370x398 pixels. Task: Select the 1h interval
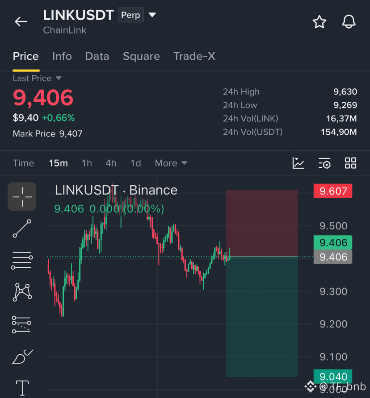pos(87,163)
